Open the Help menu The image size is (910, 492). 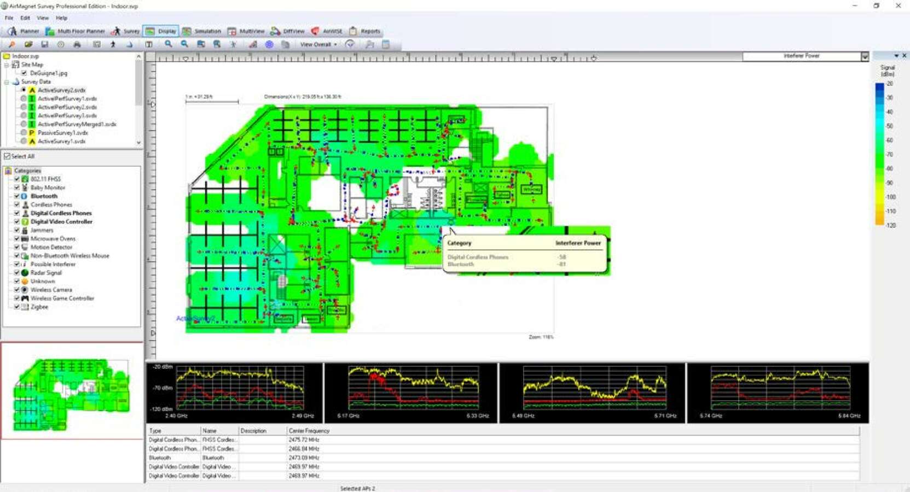(x=61, y=18)
